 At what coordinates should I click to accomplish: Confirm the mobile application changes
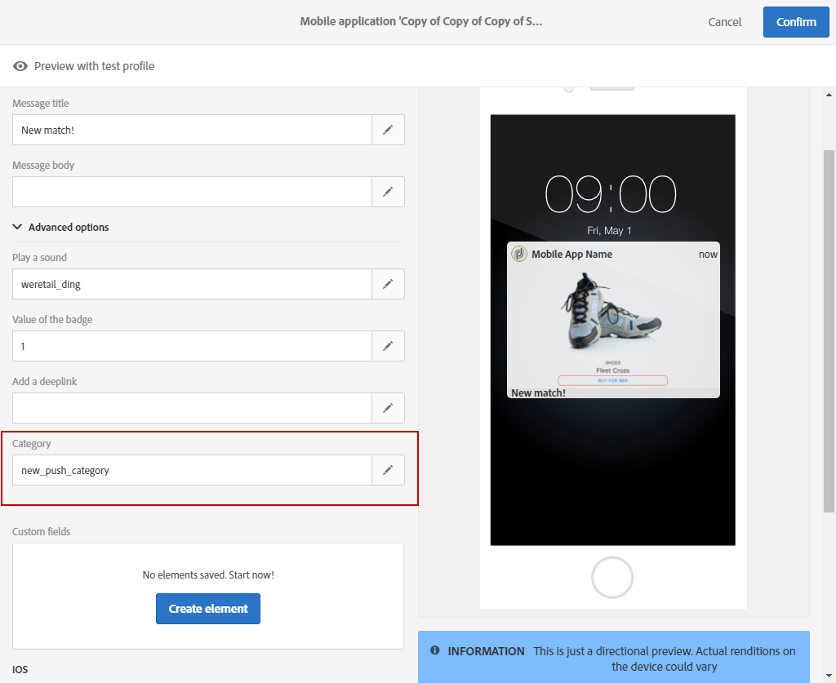point(796,22)
